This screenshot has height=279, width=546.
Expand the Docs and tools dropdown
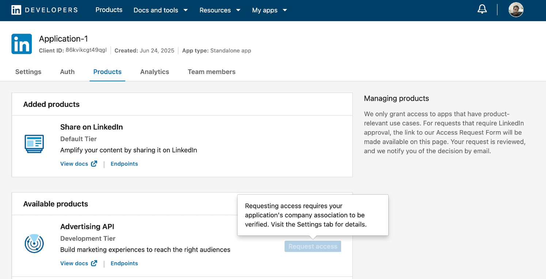(160, 10)
